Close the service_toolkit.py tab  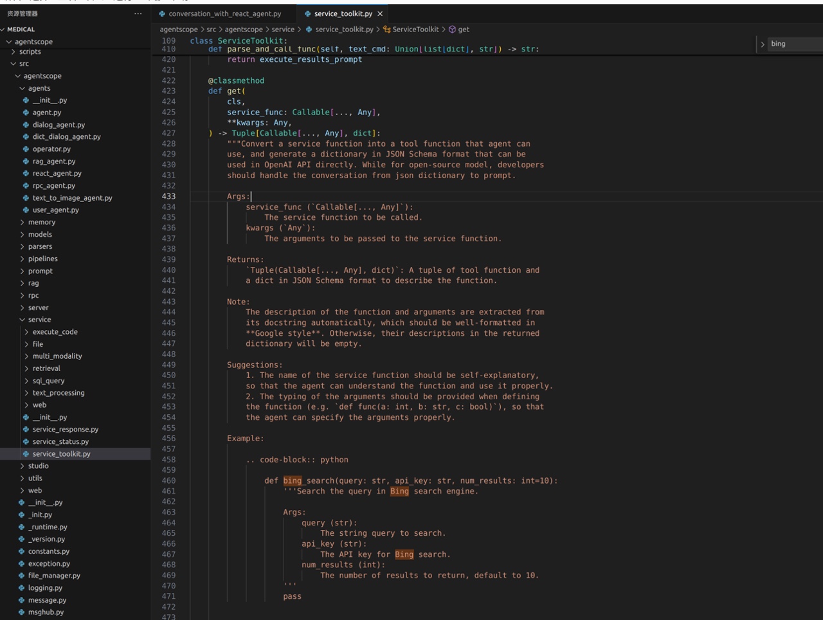tap(380, 14)
